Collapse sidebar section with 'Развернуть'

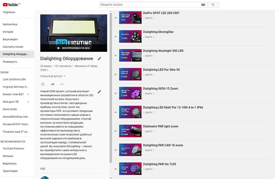10,62
